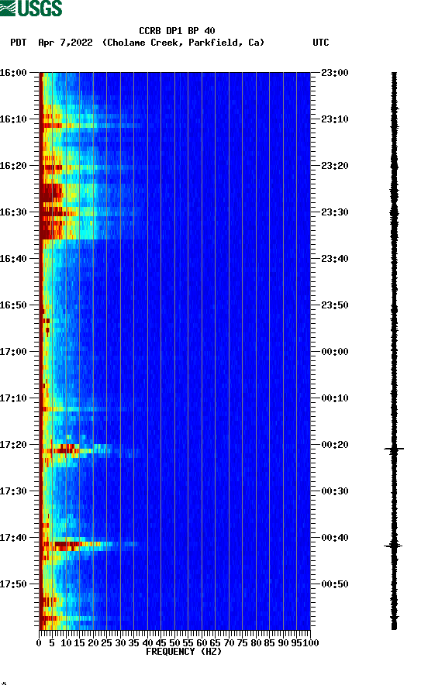
Task: Click the large red band before 16:30
Action: [52, 193]
